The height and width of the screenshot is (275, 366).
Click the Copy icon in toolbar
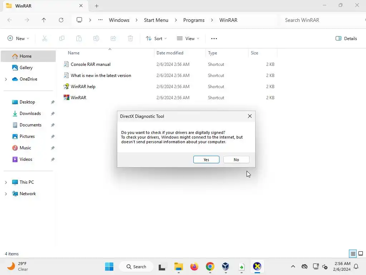pos(62,39)
